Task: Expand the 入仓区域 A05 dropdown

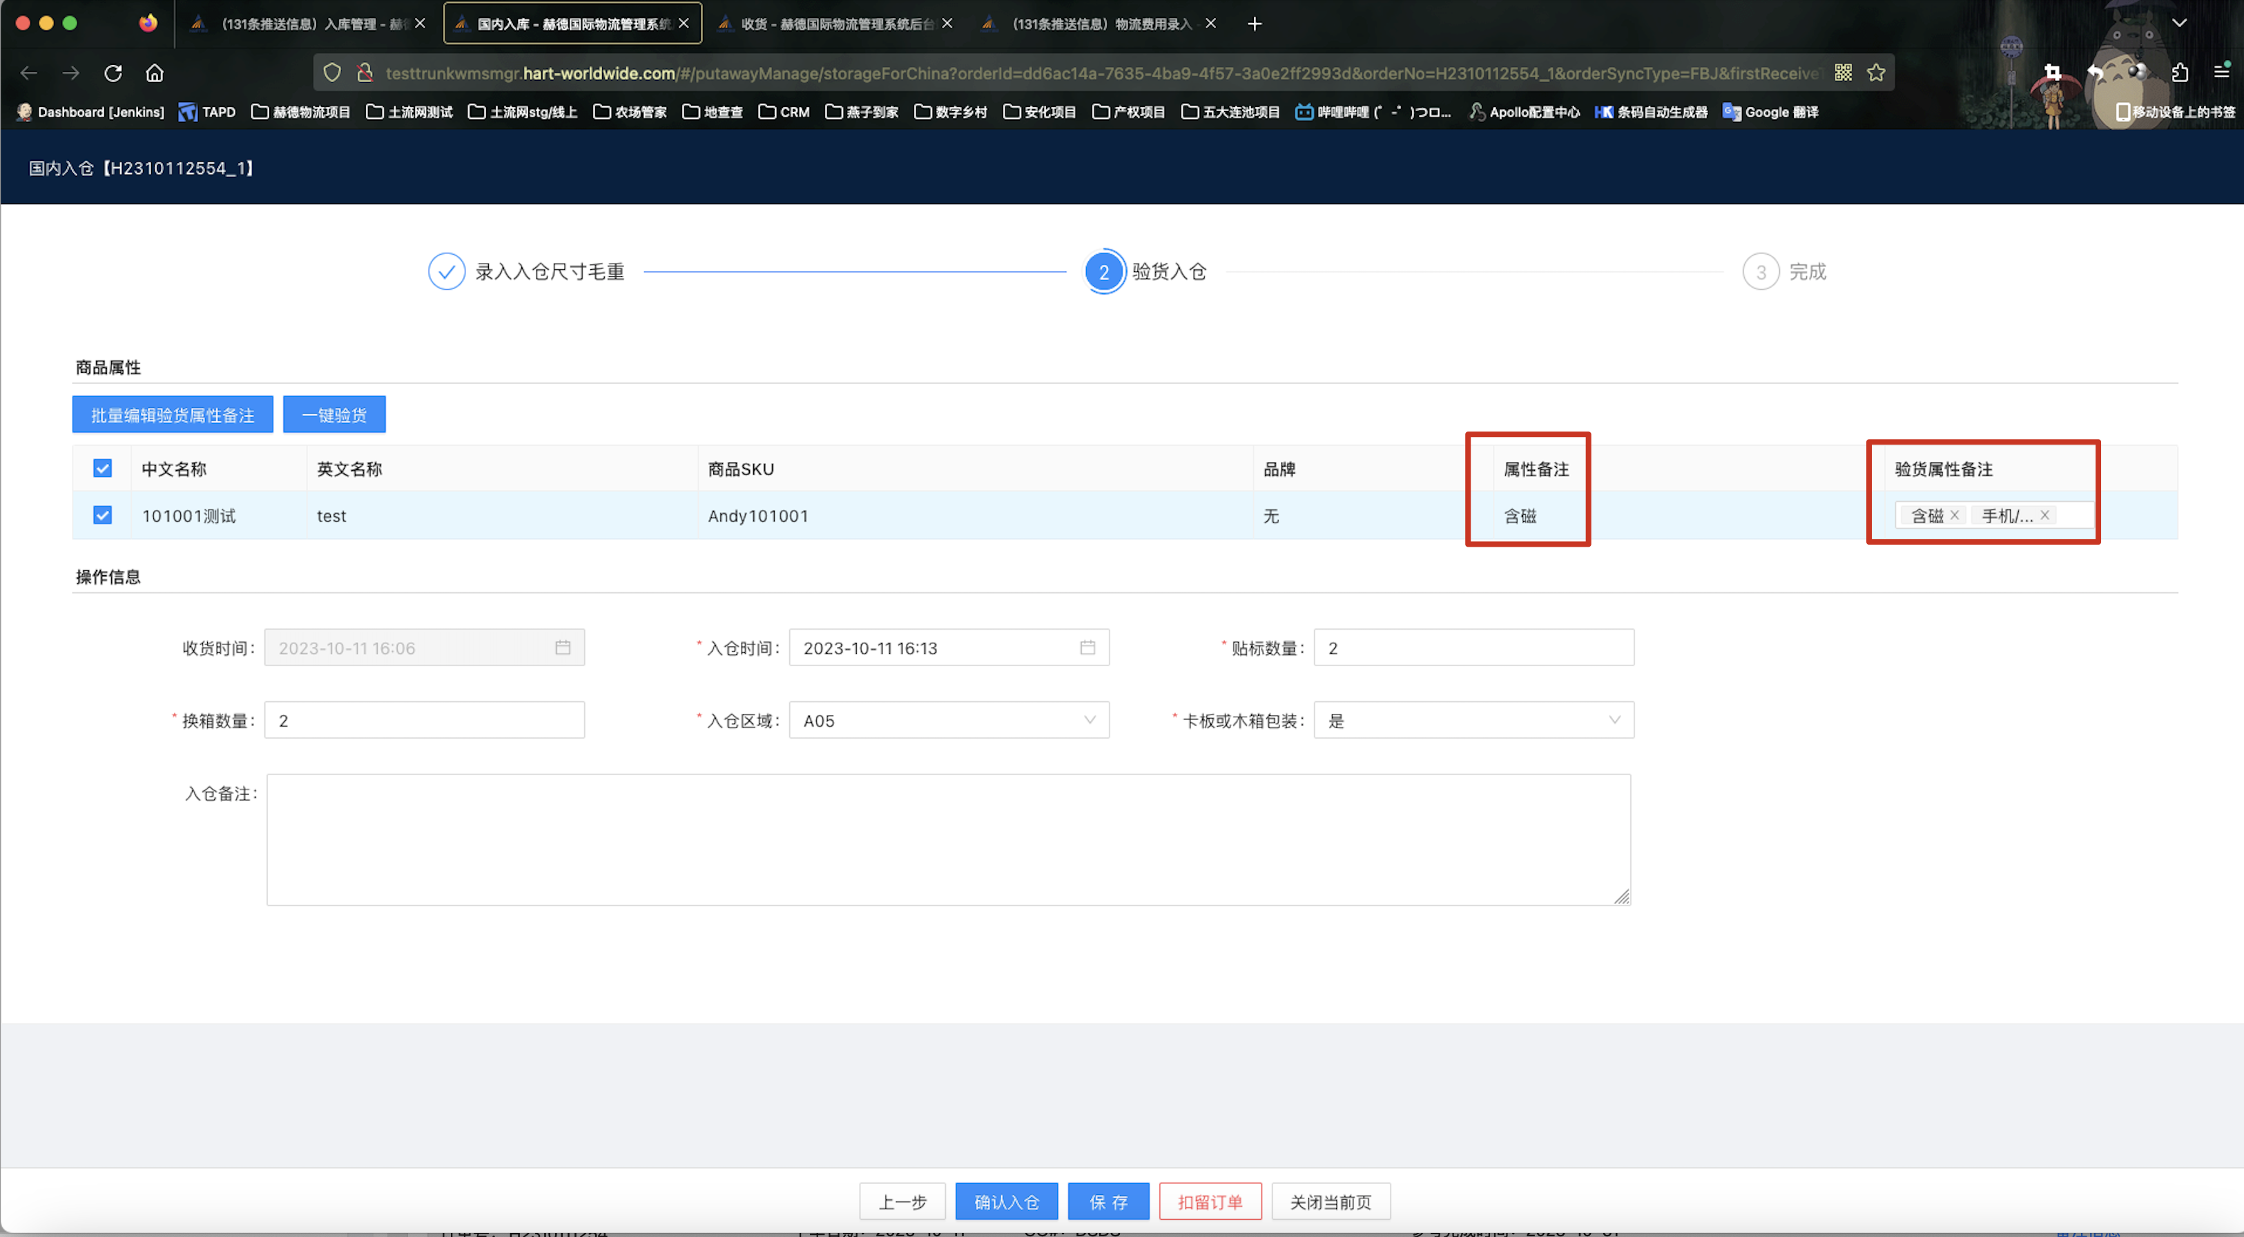Action: click(949, 721)
